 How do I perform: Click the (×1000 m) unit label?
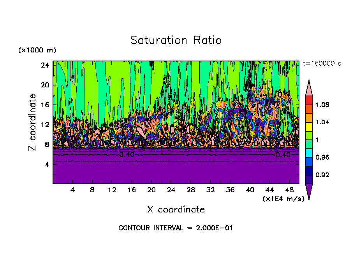coord(37,50)
